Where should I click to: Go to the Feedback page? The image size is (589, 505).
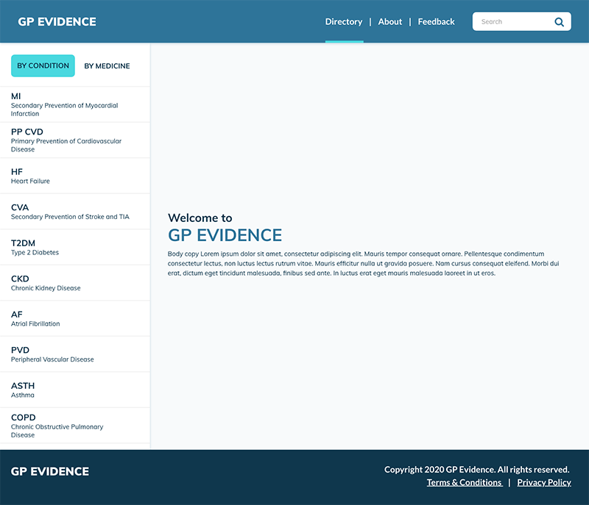tap(436, 22)
